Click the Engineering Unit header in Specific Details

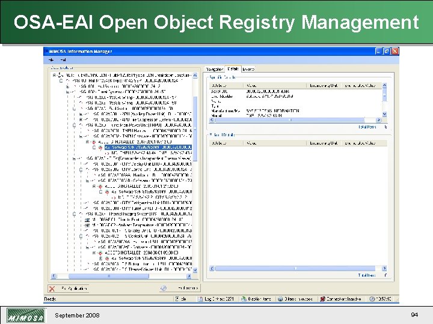click(x=324, y=85)
